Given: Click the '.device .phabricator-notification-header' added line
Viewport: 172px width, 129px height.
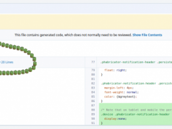Looking at the screenshot, I should point(135,114).
